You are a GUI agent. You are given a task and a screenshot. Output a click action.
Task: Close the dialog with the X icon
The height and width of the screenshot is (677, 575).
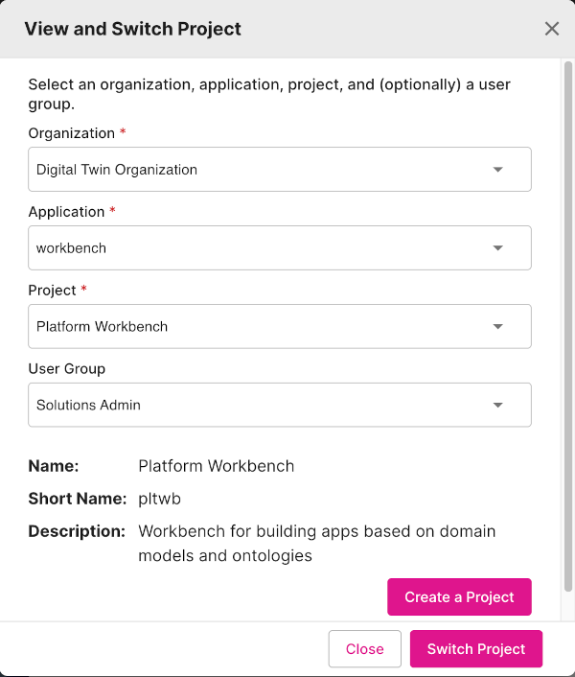[x=552, y=29]
